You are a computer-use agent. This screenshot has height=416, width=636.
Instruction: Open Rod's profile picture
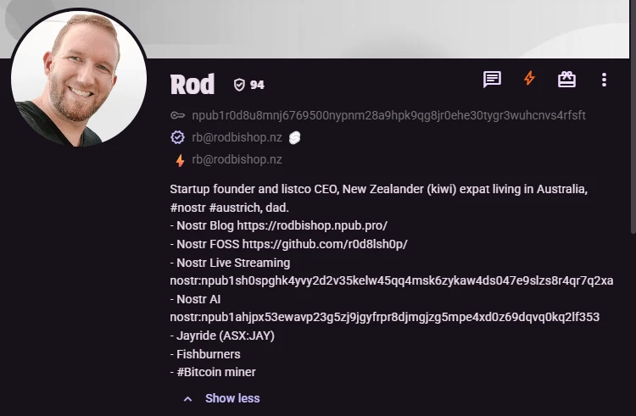(x=79, y=78)
